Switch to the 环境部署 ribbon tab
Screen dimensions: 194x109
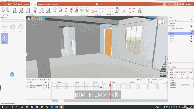pyautogui.click(x=41, y=4)
